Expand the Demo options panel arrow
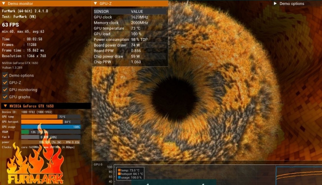 tap(275, 4)
